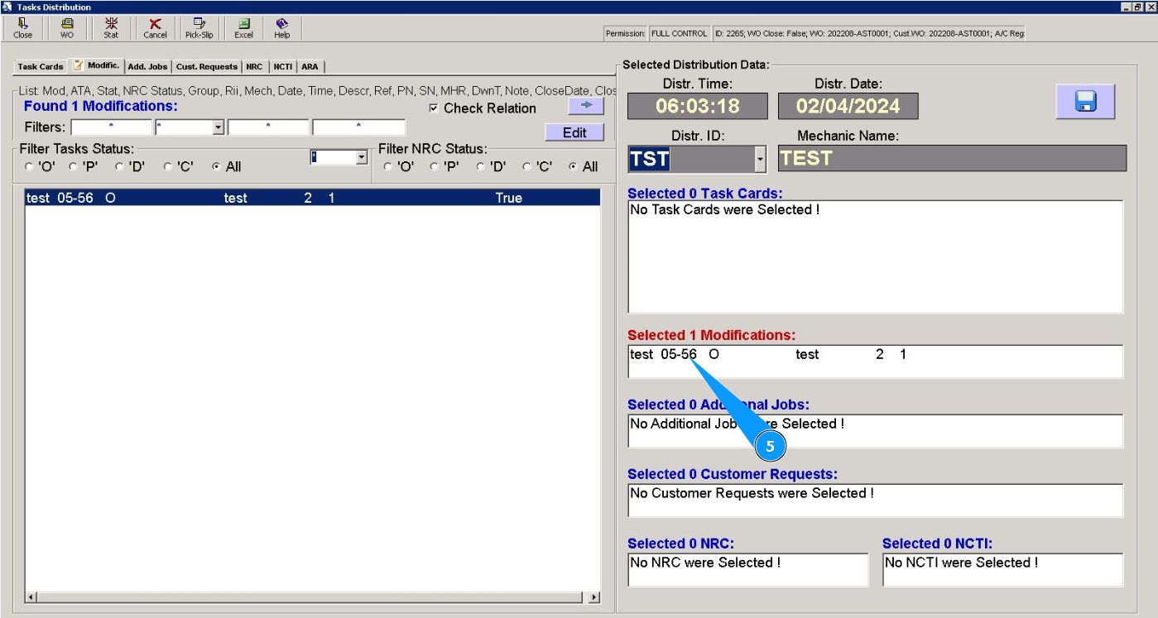1158x618 pixels.
Task: Click the 'Found 1 Modifications:' heading
Action: coord(101,107)
